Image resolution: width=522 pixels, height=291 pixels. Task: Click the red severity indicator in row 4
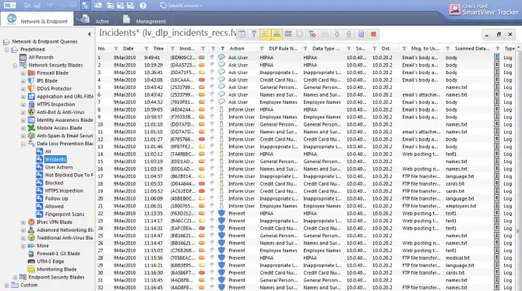pos(202,80)
